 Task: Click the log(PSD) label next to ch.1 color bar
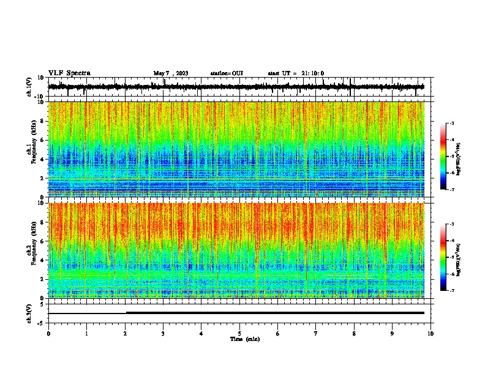pyautogui.click(x=458, y=159)
